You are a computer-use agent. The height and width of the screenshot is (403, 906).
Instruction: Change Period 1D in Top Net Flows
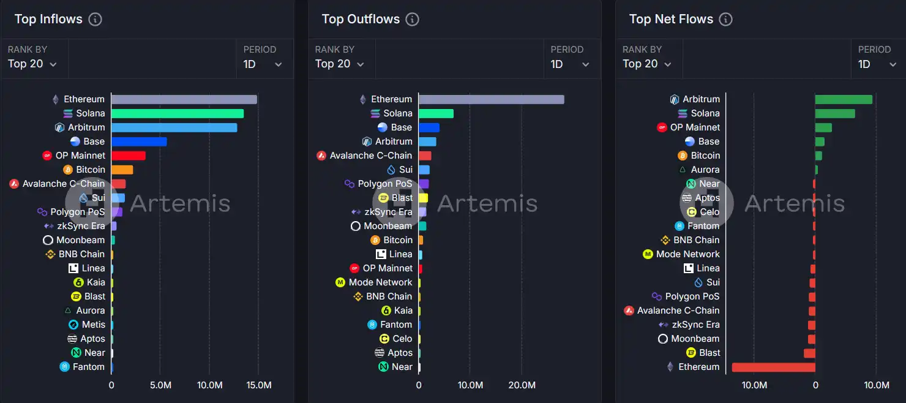(x=877, y=64)
